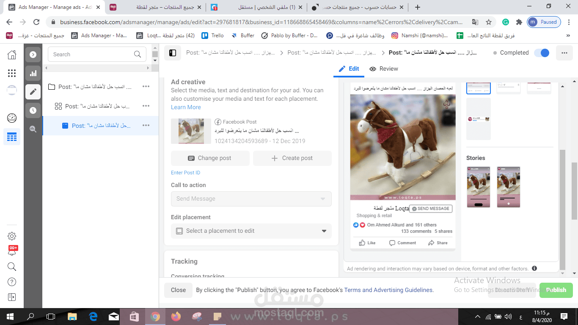Open the account overview gauge icon
The image size is (578, 325).
click(x=12, y=118)
